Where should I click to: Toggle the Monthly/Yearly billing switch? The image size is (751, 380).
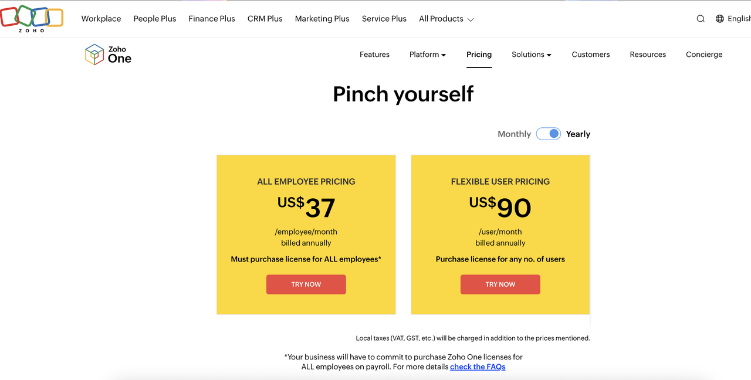coord(549,134)
